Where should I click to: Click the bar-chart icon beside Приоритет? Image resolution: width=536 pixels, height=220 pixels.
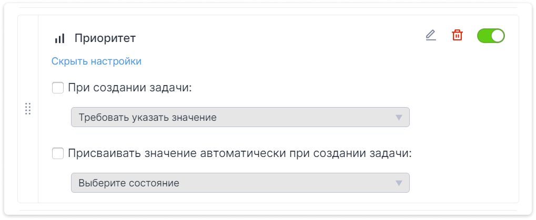pyautogui.click(x=60, y=38)
